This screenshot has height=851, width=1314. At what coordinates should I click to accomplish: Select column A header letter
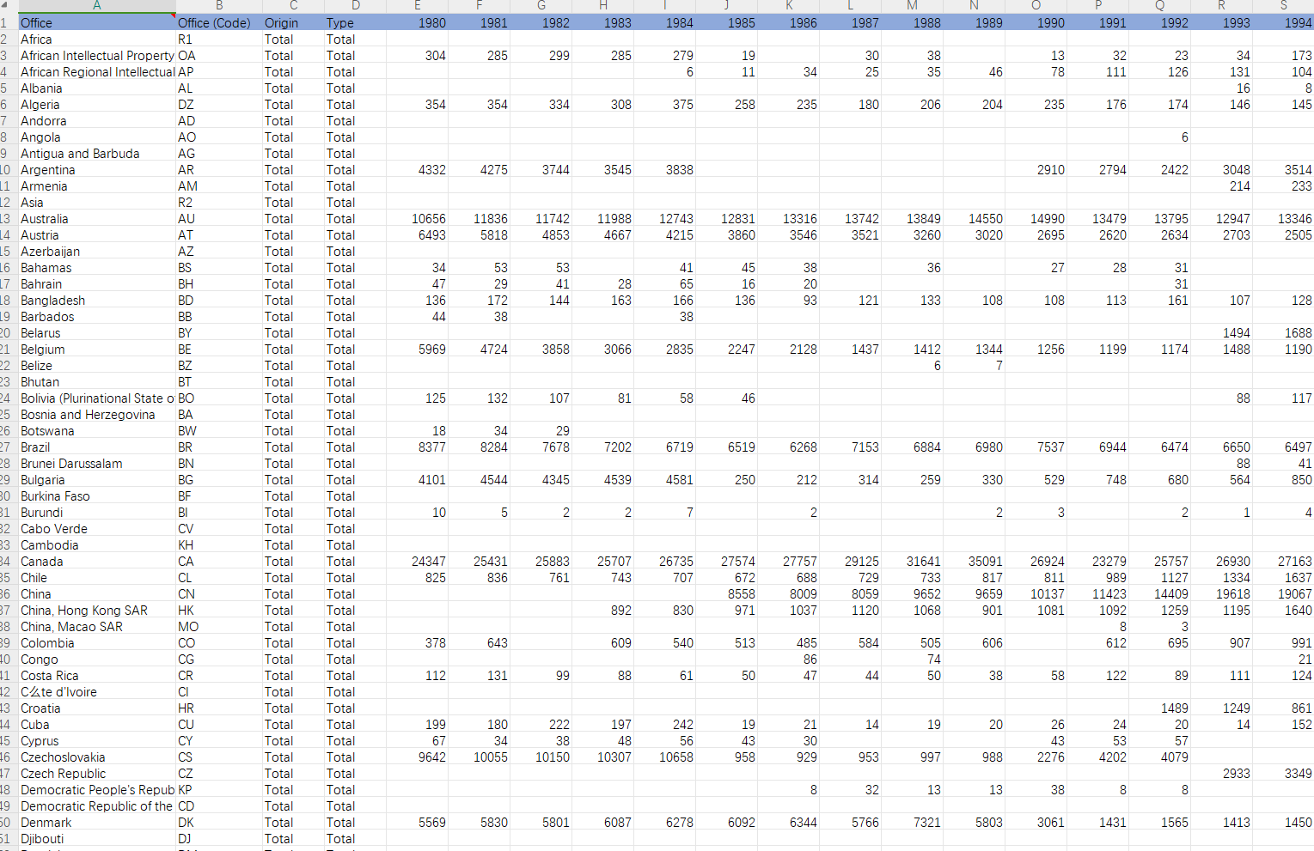pyautogui.click(x=97, y=6)
